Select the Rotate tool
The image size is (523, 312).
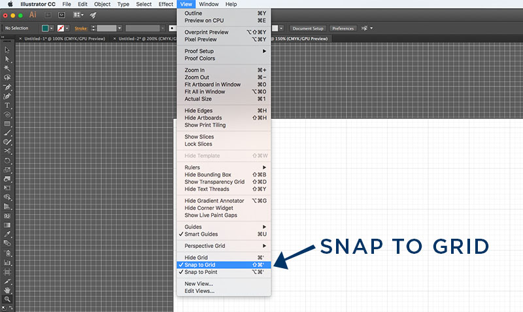pyautogui.click(x=7, y=160)
